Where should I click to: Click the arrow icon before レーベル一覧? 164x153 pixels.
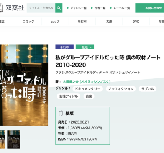point(111,8)
